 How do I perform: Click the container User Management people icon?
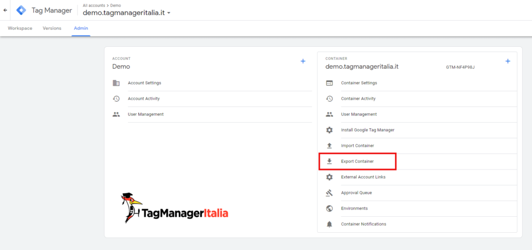329,114
